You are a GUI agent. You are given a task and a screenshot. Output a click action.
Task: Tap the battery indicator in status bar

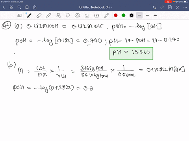[186, 2]
